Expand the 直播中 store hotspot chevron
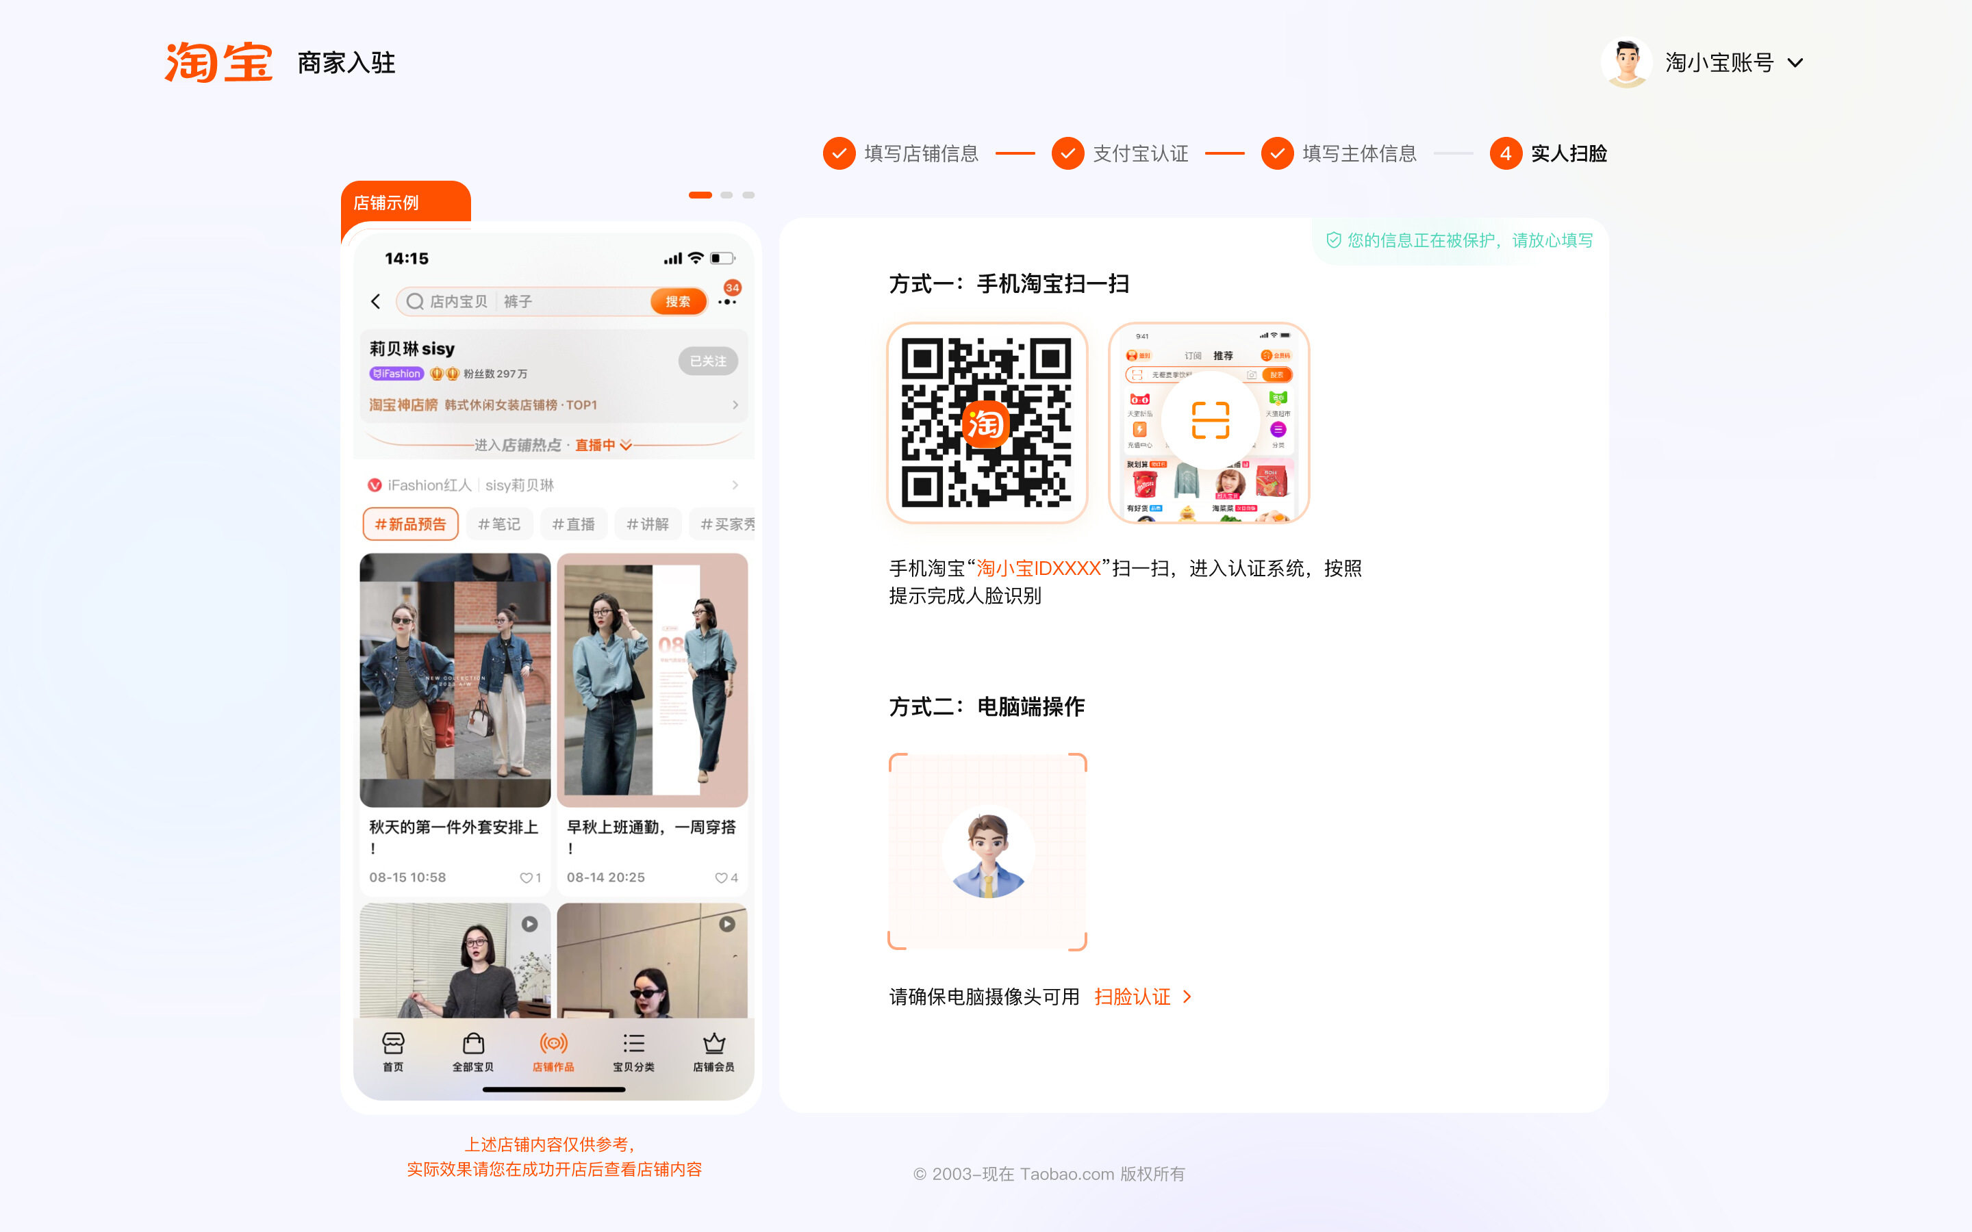The height and width of the screenshot is (1232, 1972). click(x=626, y=445)
